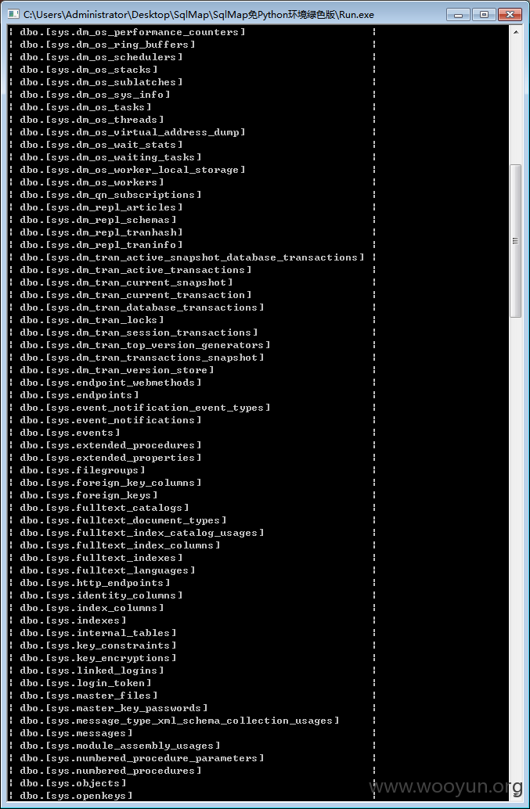Click the dbo.[sys.foreign_keys] line

88,495
